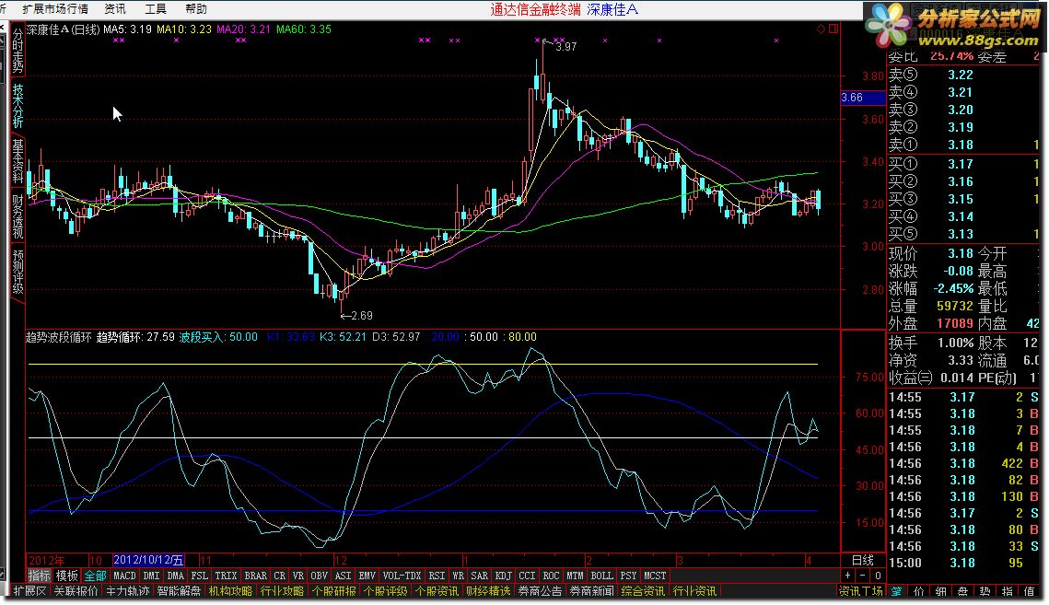This screenshot has height=605, width=1049.
Task: Select the 细 tab in the quote panel
Action: point(941,591)
